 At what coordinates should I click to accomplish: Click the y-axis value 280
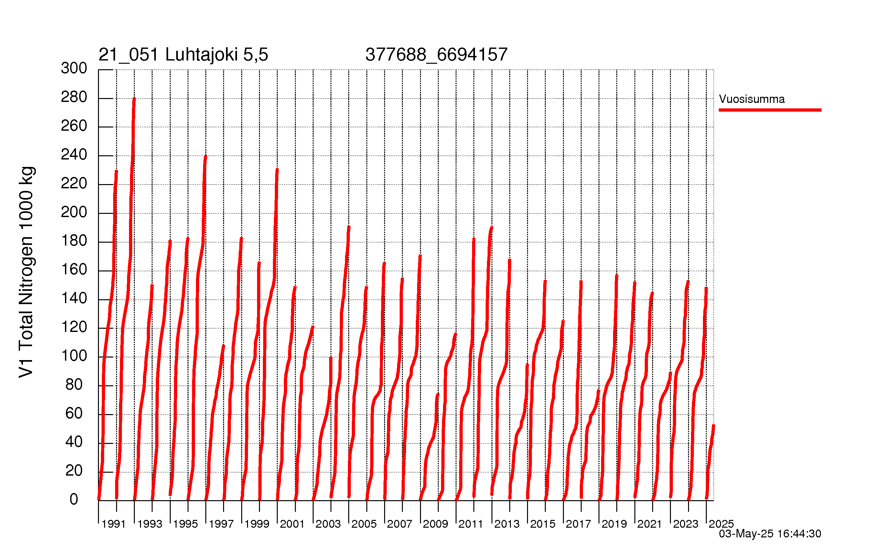click(74, 97)
